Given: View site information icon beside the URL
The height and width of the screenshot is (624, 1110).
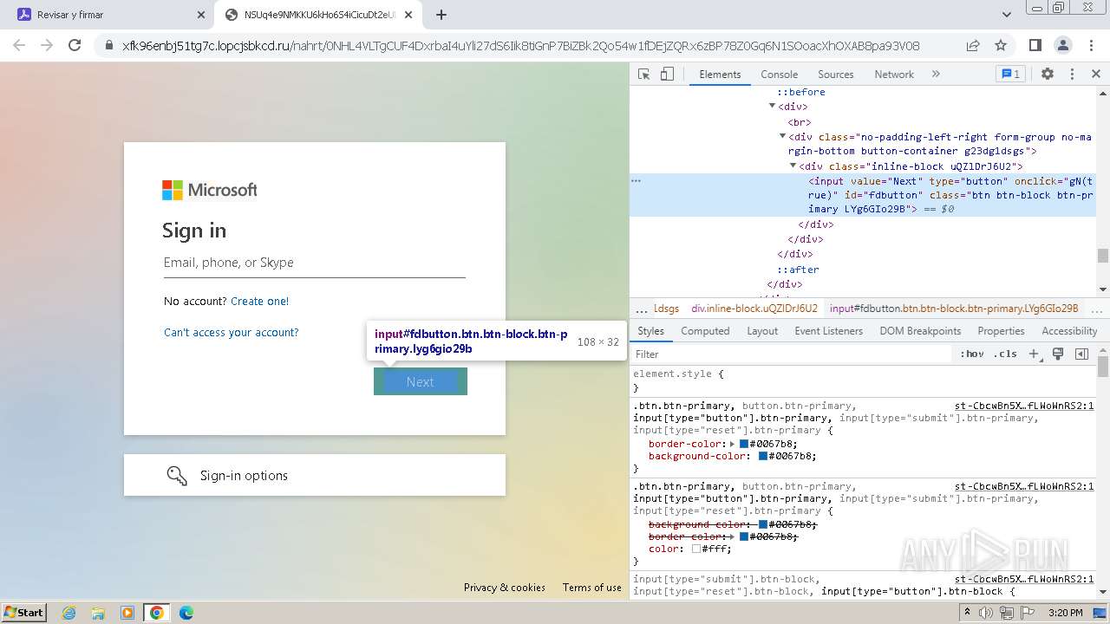Looking at the screenshot, I should (x=108, y=46).
